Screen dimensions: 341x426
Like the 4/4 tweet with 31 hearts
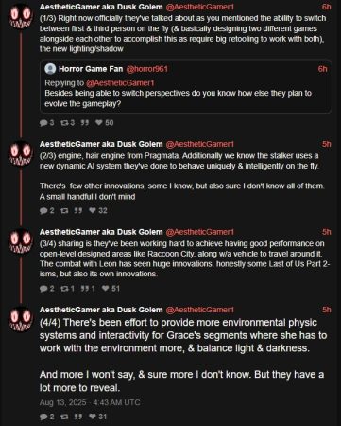pyautogui.click(x=93, y=417)
